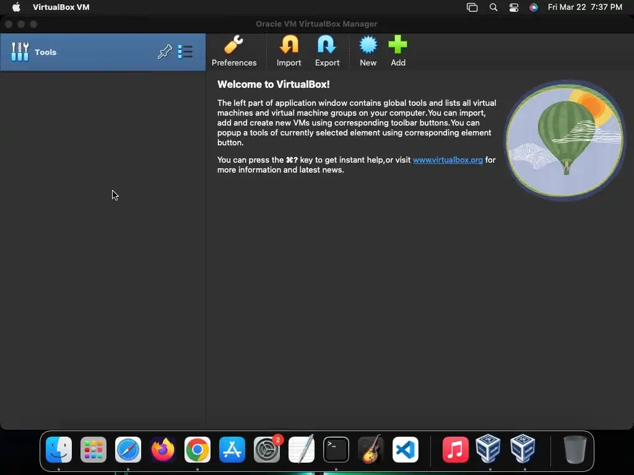Open Launchpad from the Dock
The image size is (634, 475).
tap(93, 450)
